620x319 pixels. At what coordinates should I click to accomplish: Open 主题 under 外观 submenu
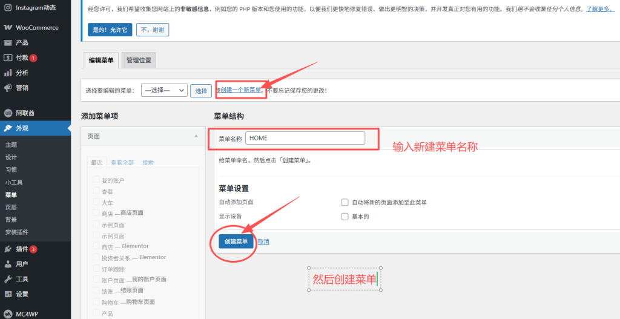11,145
